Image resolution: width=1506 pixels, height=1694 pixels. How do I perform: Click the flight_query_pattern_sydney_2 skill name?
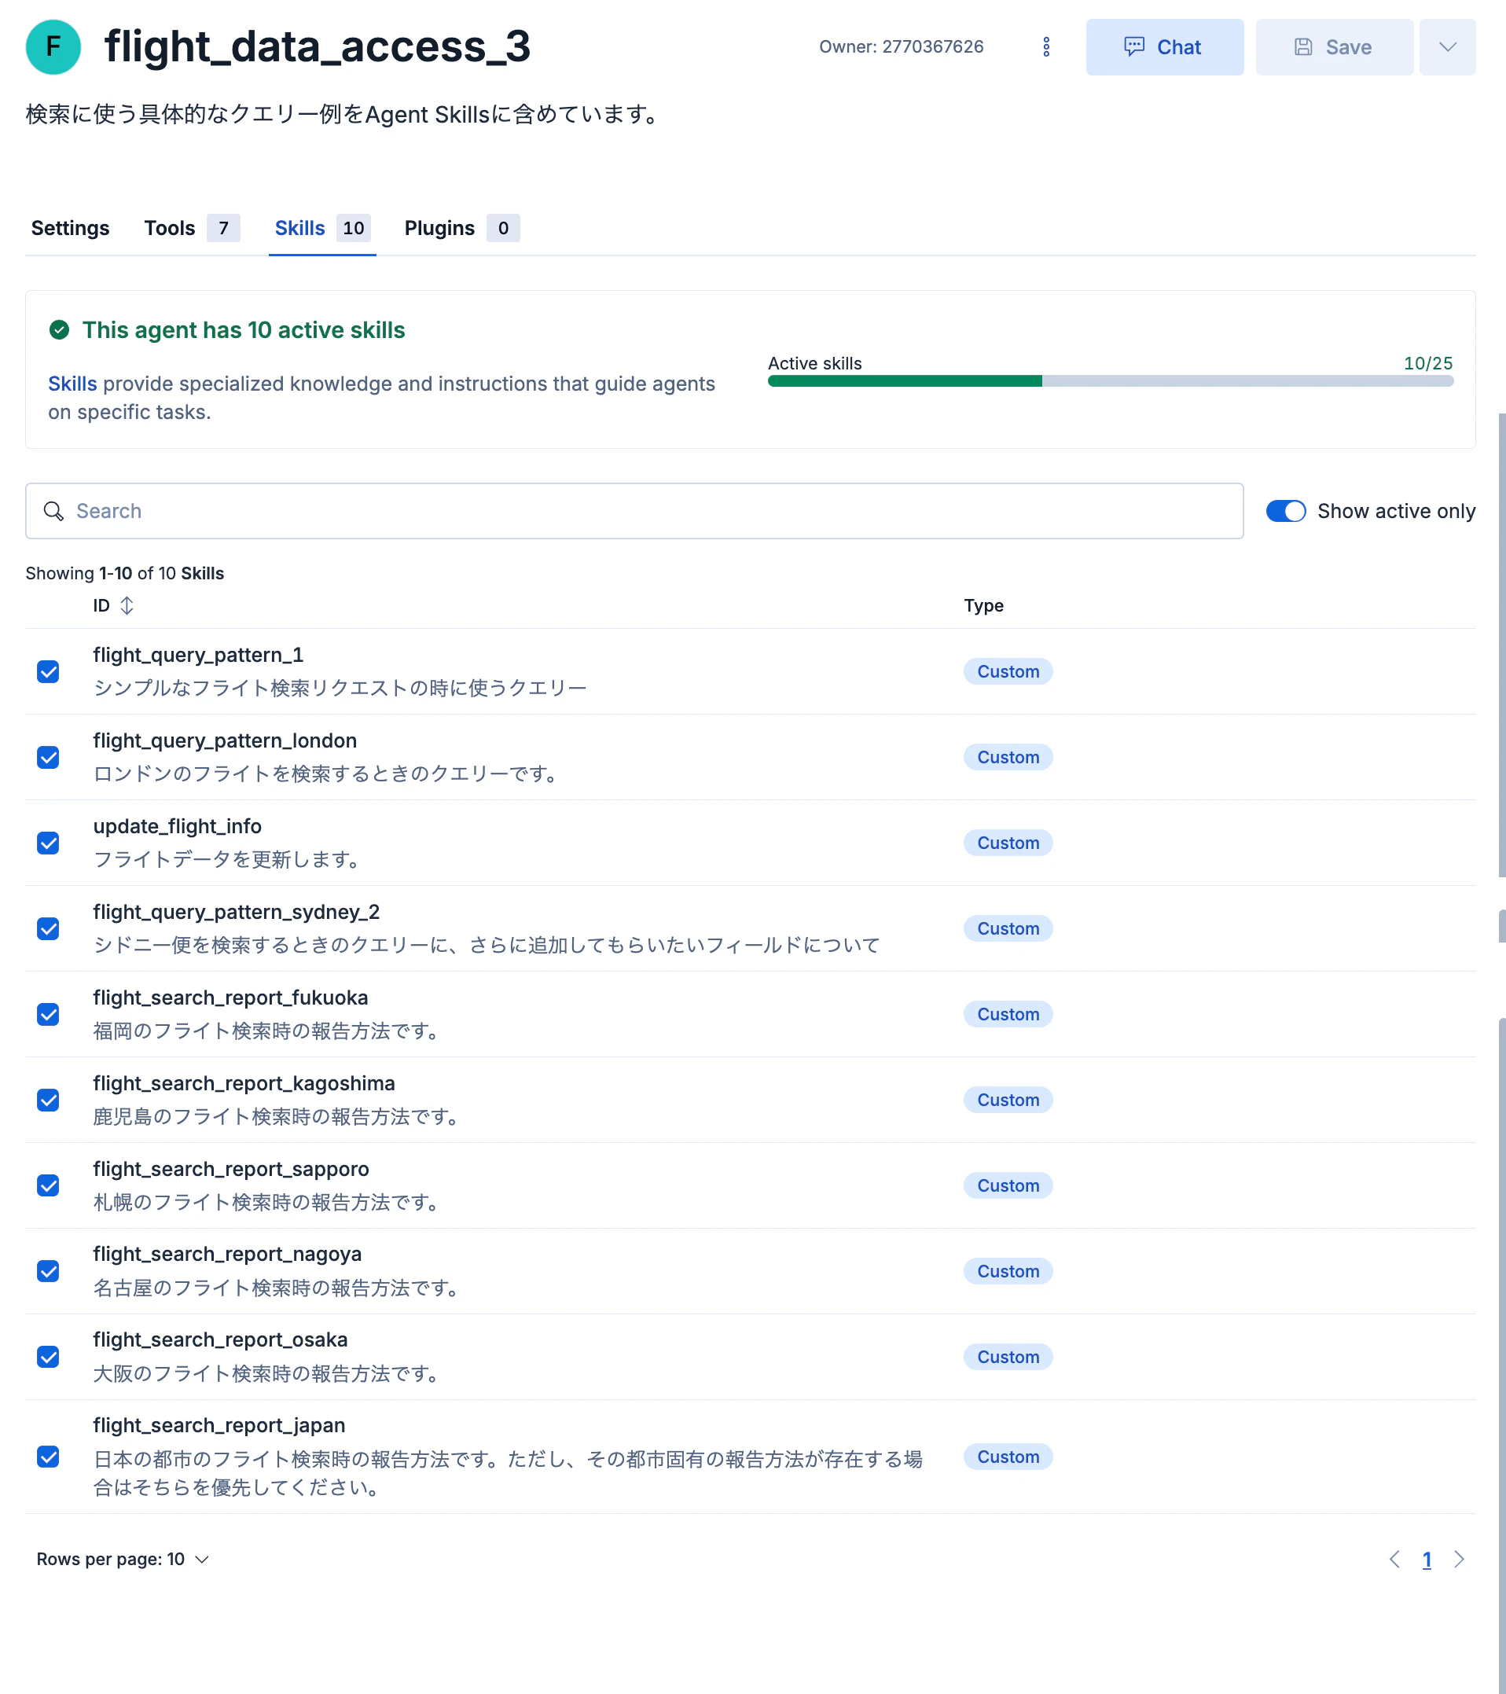point(237,912)
